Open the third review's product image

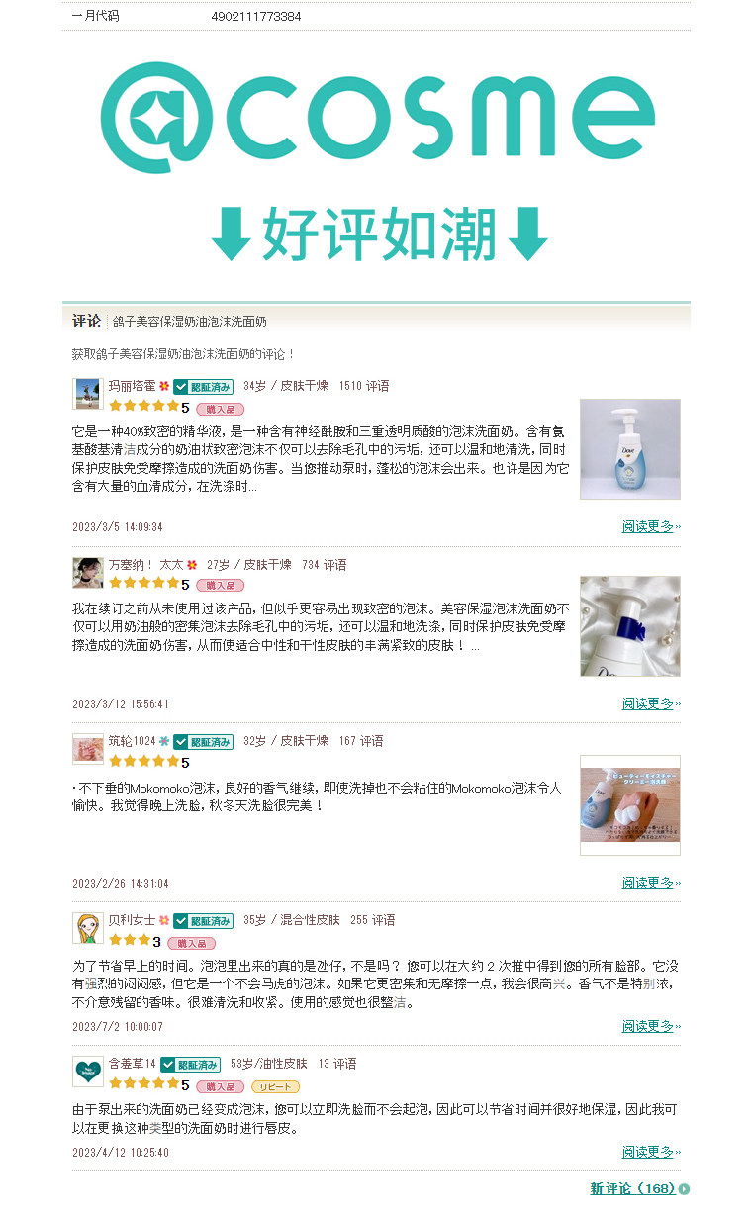click(630, 805)
